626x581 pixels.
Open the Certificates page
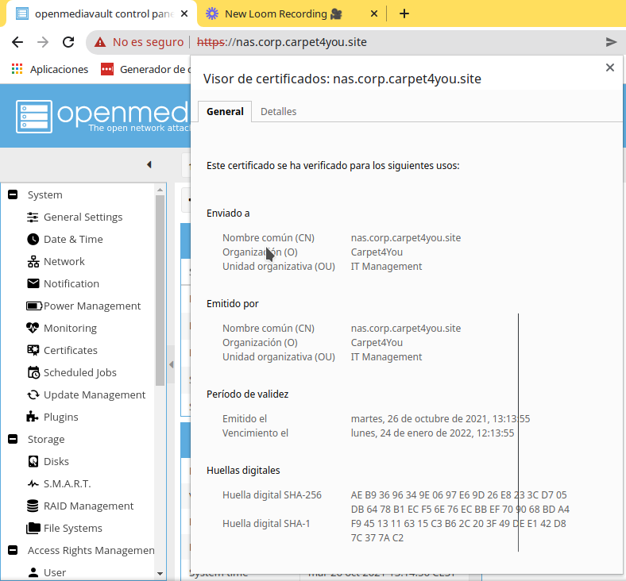click(x=71, y=350)
